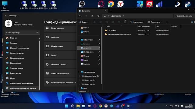This screenshot has height=109, width=195.
Task: Open Telegram from the taskbar
Action: pos(112,106)
